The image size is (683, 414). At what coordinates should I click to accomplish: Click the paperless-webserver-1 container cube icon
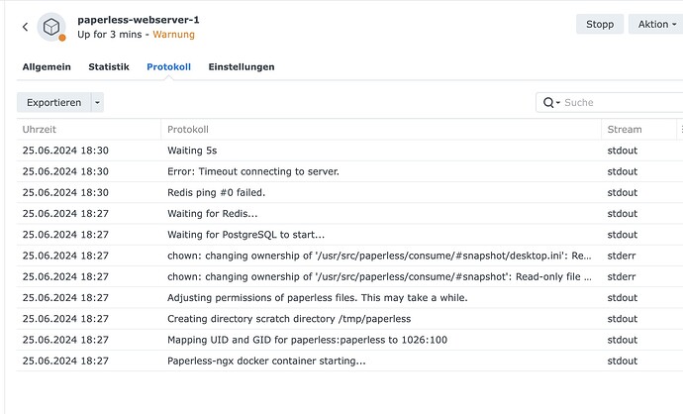(51, 27)
